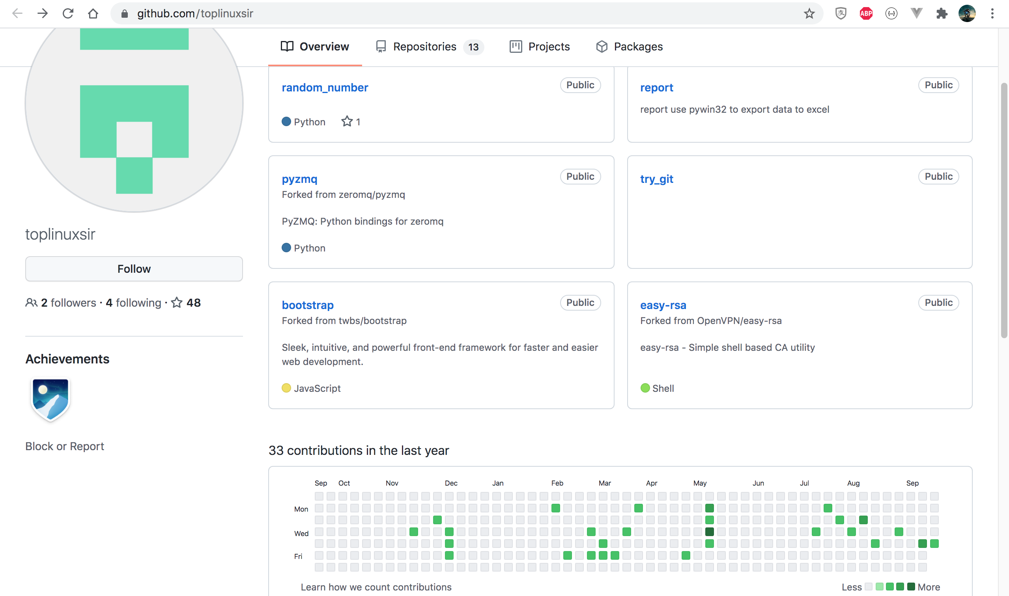Viewport: 1009px width, 596px height.
Task: Click the easy-rsa description text
Action: pos(727,348)
